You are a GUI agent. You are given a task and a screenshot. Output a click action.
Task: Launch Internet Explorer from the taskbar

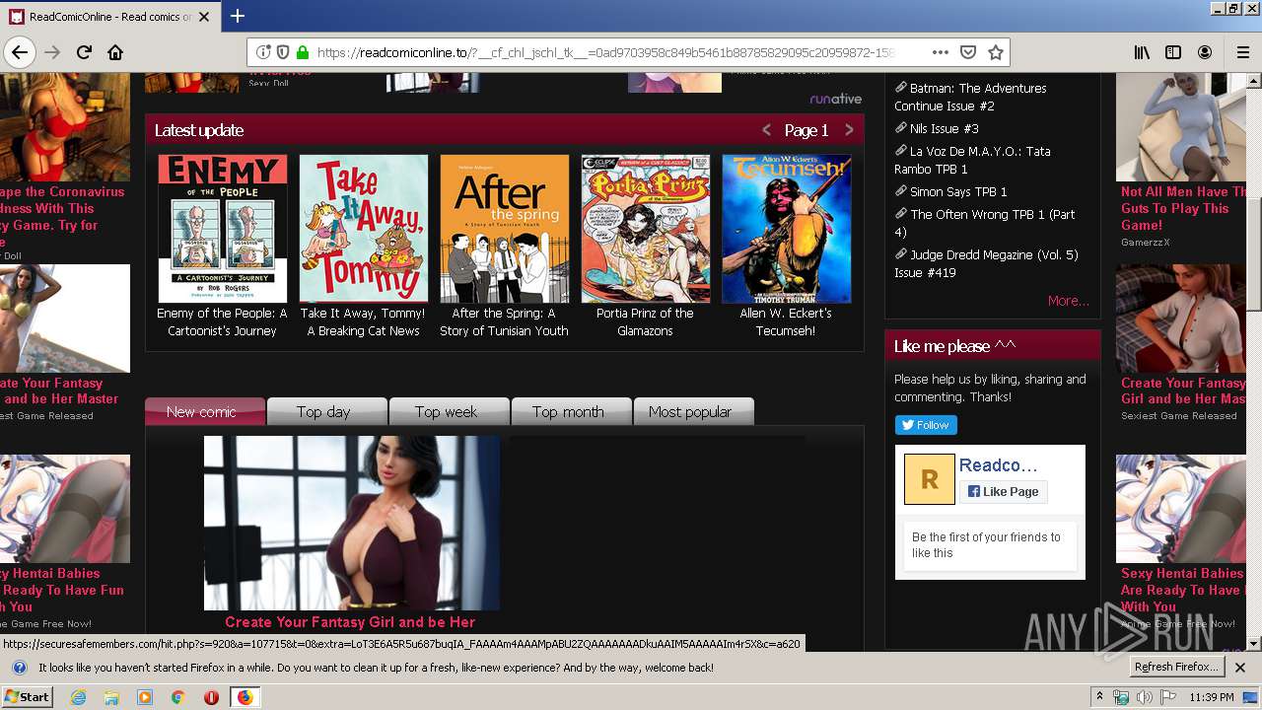tap(79, 697)
